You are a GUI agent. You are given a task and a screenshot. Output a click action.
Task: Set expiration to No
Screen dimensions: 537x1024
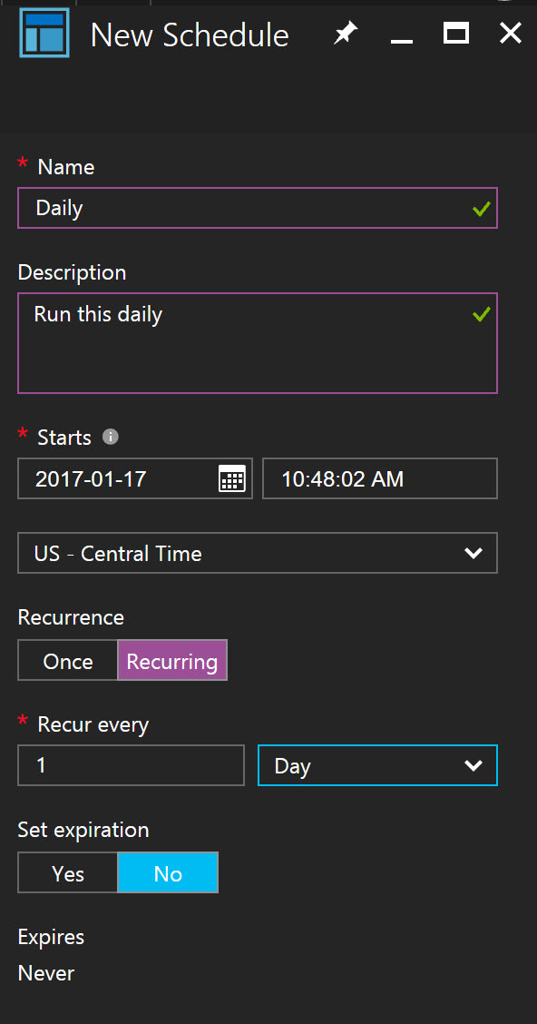(x=168, y=872)
